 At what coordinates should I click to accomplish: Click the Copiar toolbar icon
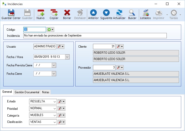[54, 14]
